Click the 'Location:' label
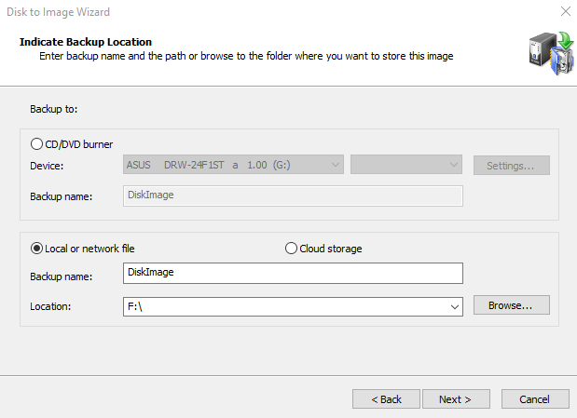This screenshot has width=577, height=418. [x=50, y=306]
